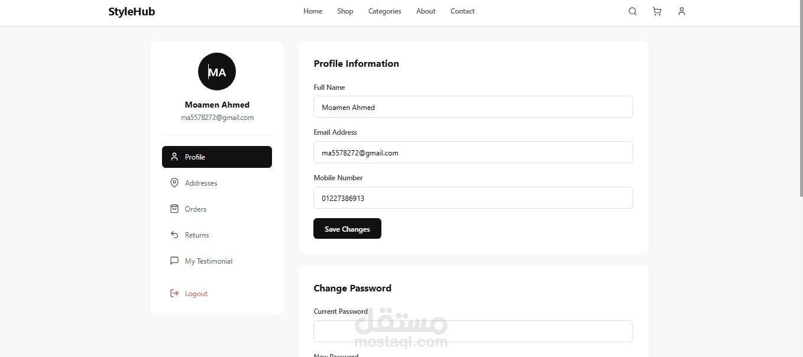Open the shopping cart icon

pyautogui.click(x=657, y=11)
